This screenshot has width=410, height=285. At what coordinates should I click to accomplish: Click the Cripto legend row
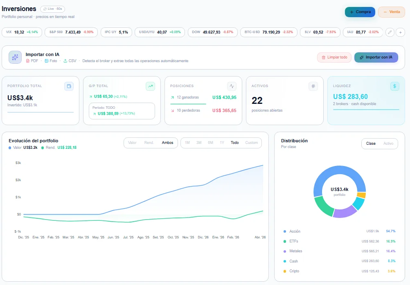pos(339,271)
